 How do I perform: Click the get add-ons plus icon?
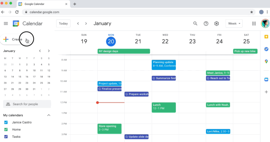click(266, 92)
